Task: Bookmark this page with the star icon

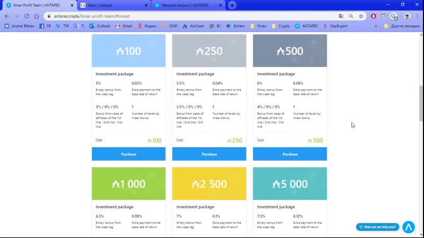Action: point(361,16)
